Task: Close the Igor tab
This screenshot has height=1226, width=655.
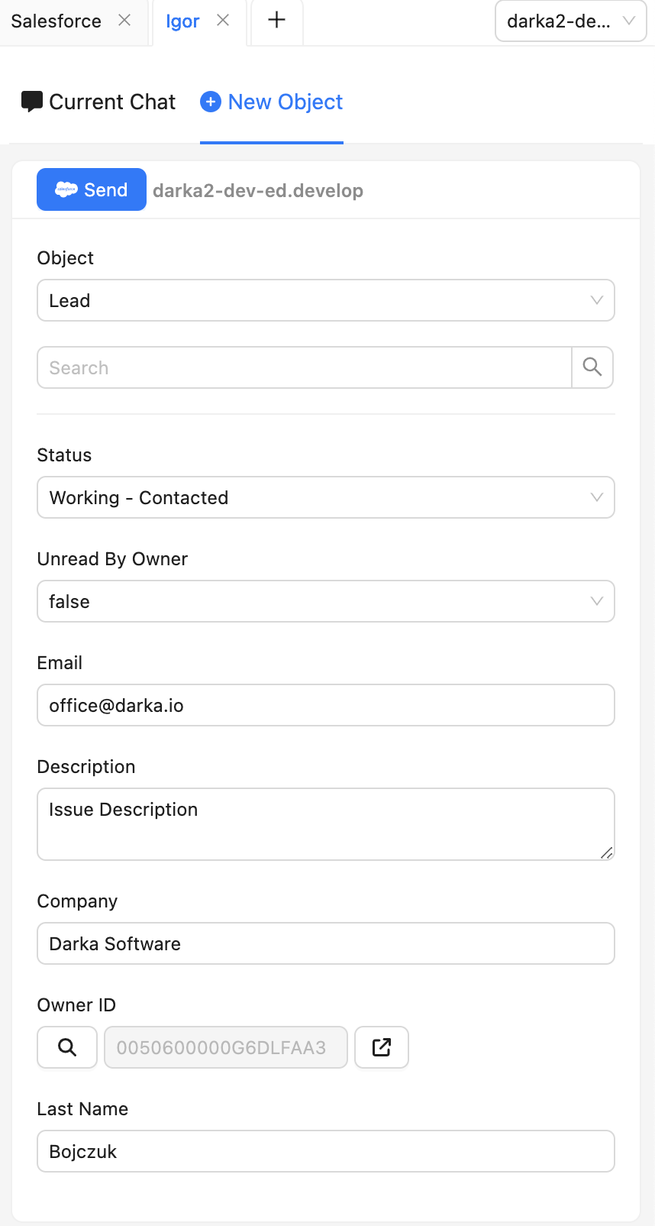Action: 223,21
